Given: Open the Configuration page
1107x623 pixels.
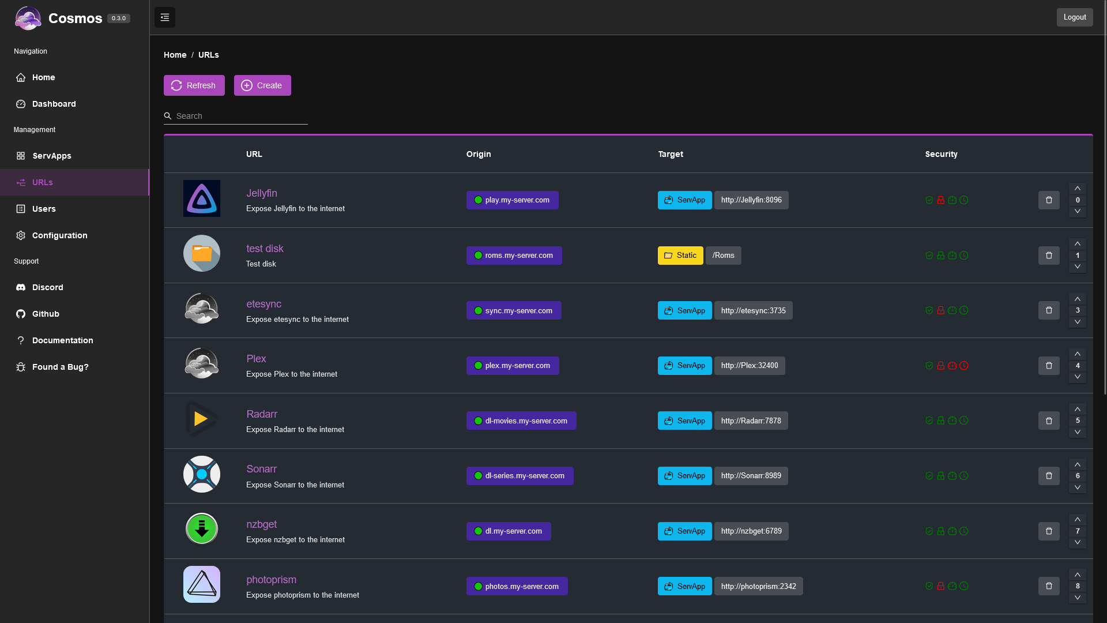Looking at the screenshot, I should click(59, 235).
